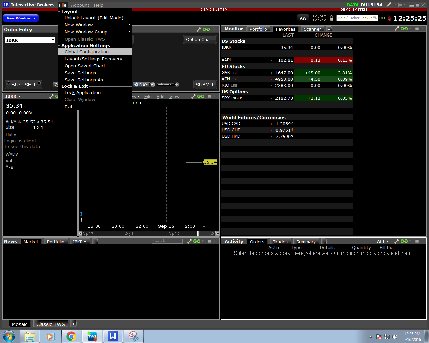Click chart panel green link icon
Image resolution: width=429 pixels, height=343 pixels.
(201, 96)
